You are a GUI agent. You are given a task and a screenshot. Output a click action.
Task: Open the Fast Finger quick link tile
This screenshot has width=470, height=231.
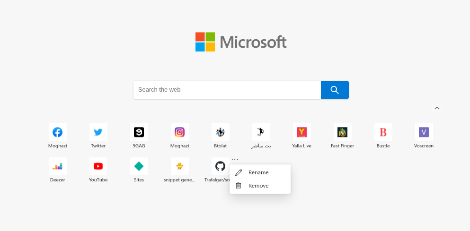point(342,132)
